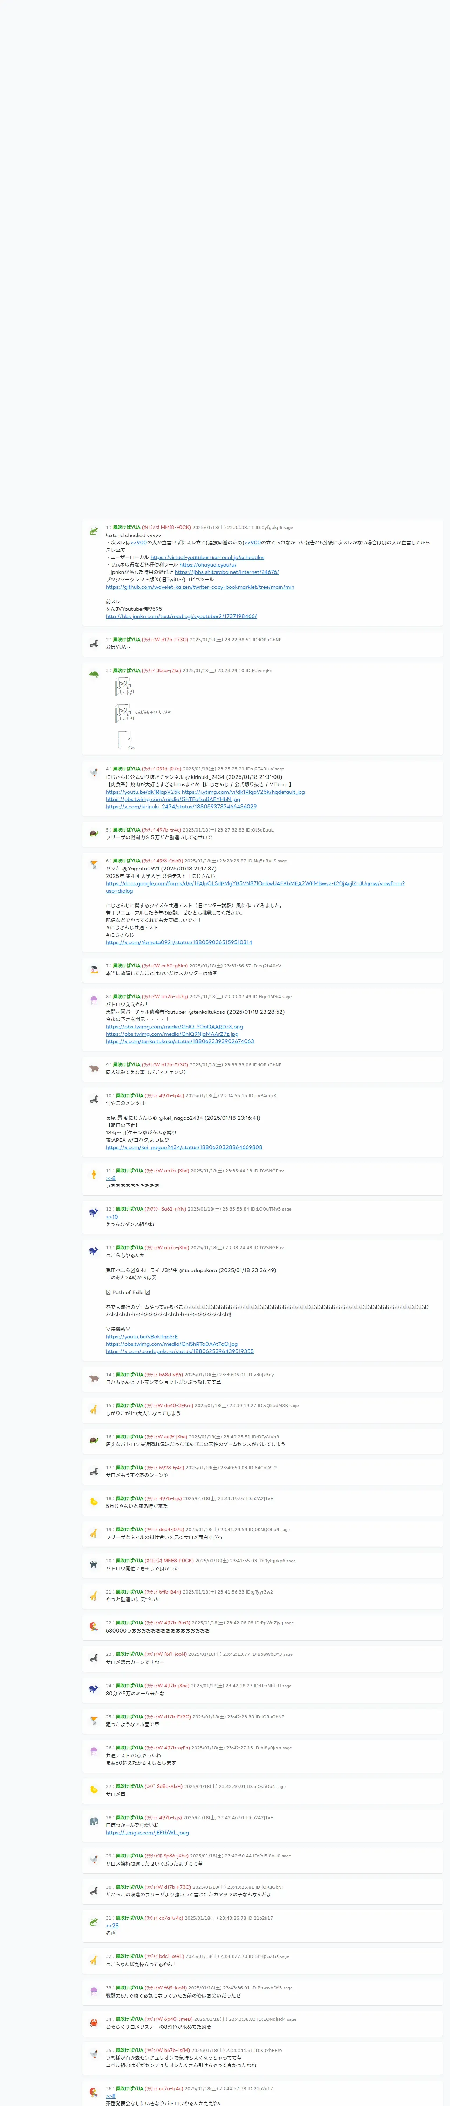
Task: Click the seal avatar of post 10
Action: (94, 1100)
